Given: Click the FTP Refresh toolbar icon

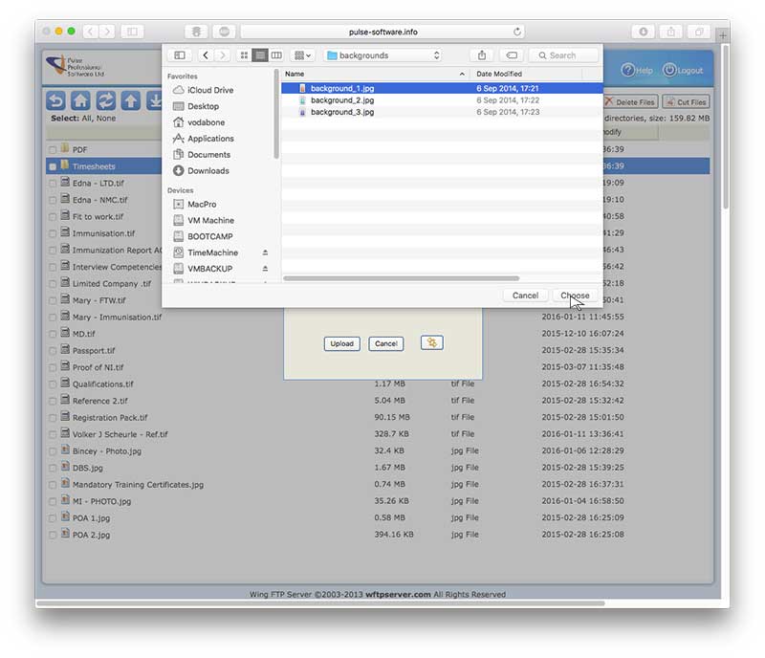Looking at the screenshot, I should (106, 100).
